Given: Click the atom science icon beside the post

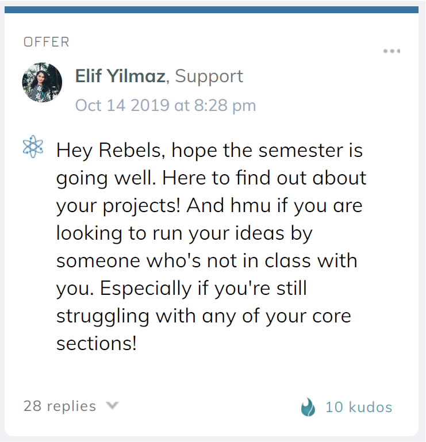Looking at the screenshot, I should click(x=33, y=147).
